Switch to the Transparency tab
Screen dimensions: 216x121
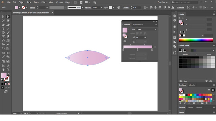click(138, 25)
